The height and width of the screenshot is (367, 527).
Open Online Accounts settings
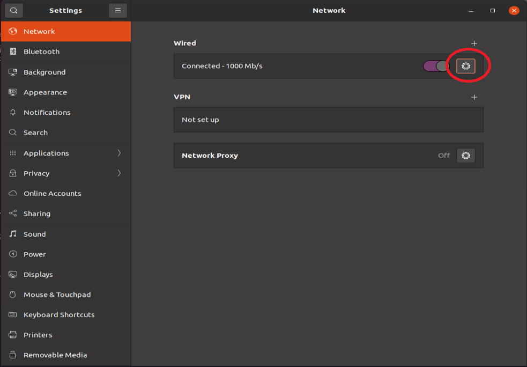[x=66, y=193]
